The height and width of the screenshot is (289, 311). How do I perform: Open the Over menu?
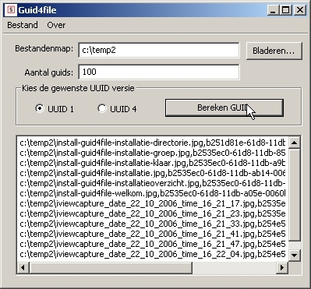click(56, 25)
